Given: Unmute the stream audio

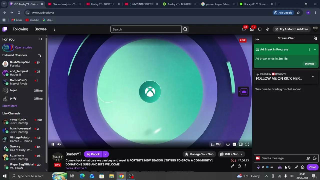Looking at the screenshot, I should pyautogui.click(x=59, y=144).
